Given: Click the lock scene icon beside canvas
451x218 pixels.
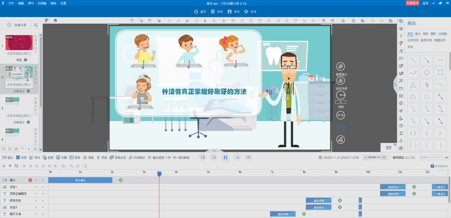Looking at the screenshot, I should pyautogui.click(x=341, y=81).
